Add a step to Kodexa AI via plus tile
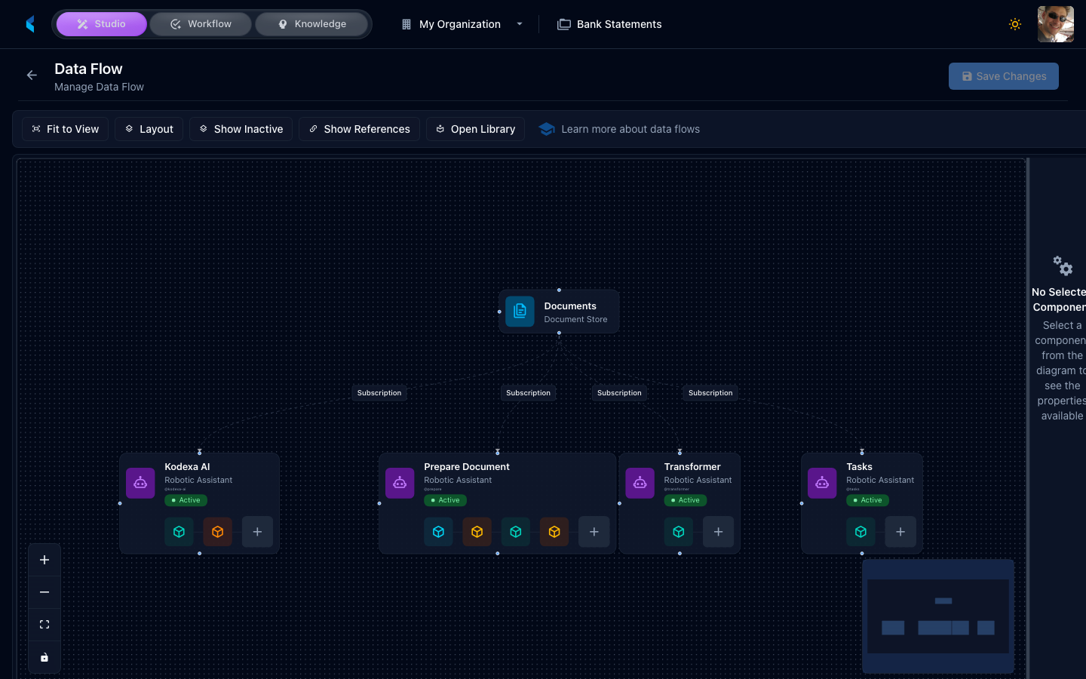1086x679 pixels. click(257, 531)
